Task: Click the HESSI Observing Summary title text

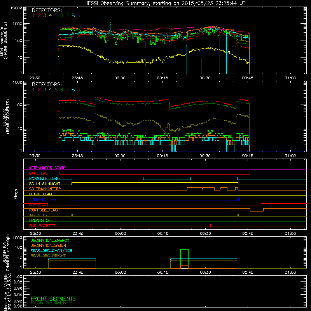Action: pyautogui.click(x=164, y=3)
